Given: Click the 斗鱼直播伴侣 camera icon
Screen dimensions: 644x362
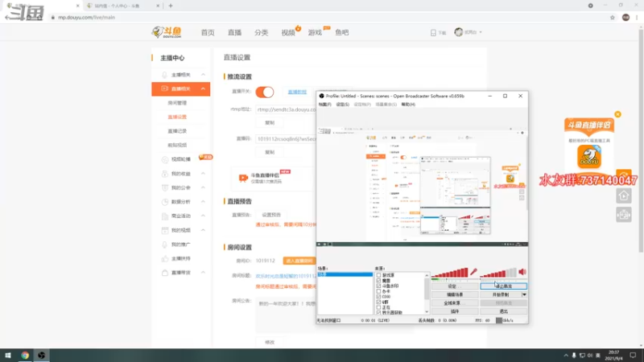Looking at the screenshot, I should [243, 178].
